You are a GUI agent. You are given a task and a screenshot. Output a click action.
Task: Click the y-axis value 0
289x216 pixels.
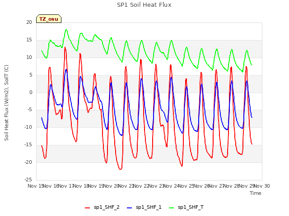pos(31,92)
